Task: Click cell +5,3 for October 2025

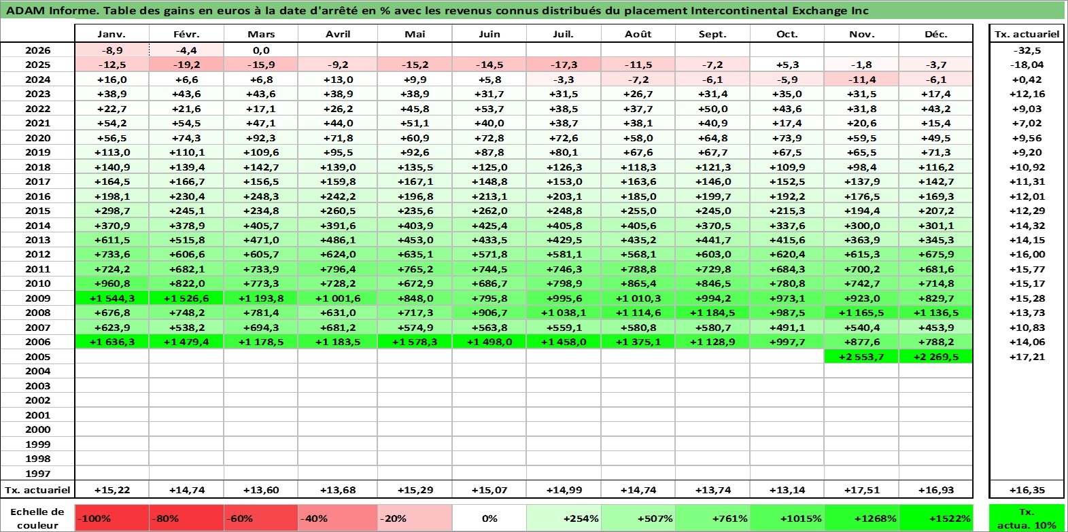Action: click(x=787, y=65)
